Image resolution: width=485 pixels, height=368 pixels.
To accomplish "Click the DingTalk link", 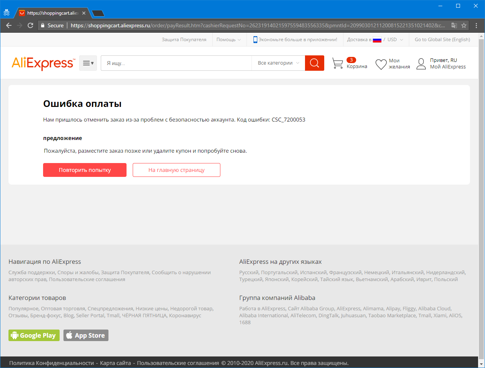I will (x=328, y=316).
